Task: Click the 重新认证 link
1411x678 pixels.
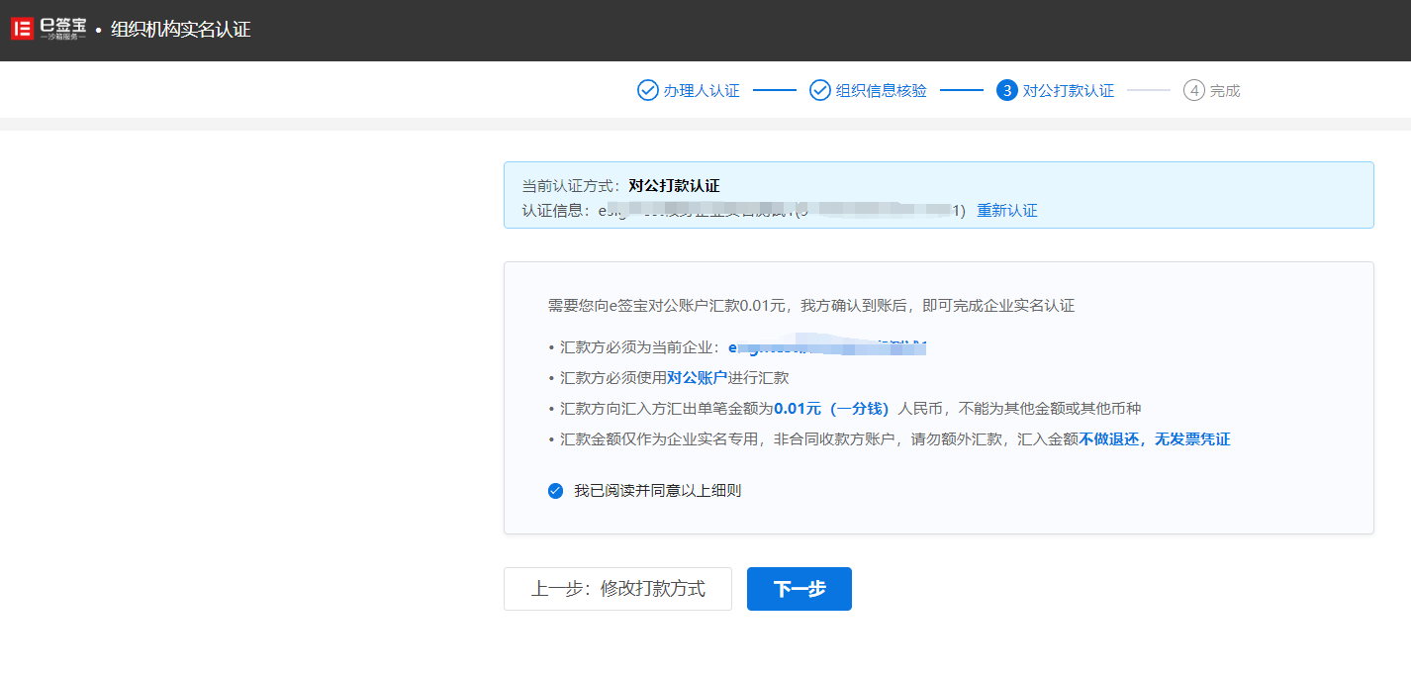Action: [1007, 210]
